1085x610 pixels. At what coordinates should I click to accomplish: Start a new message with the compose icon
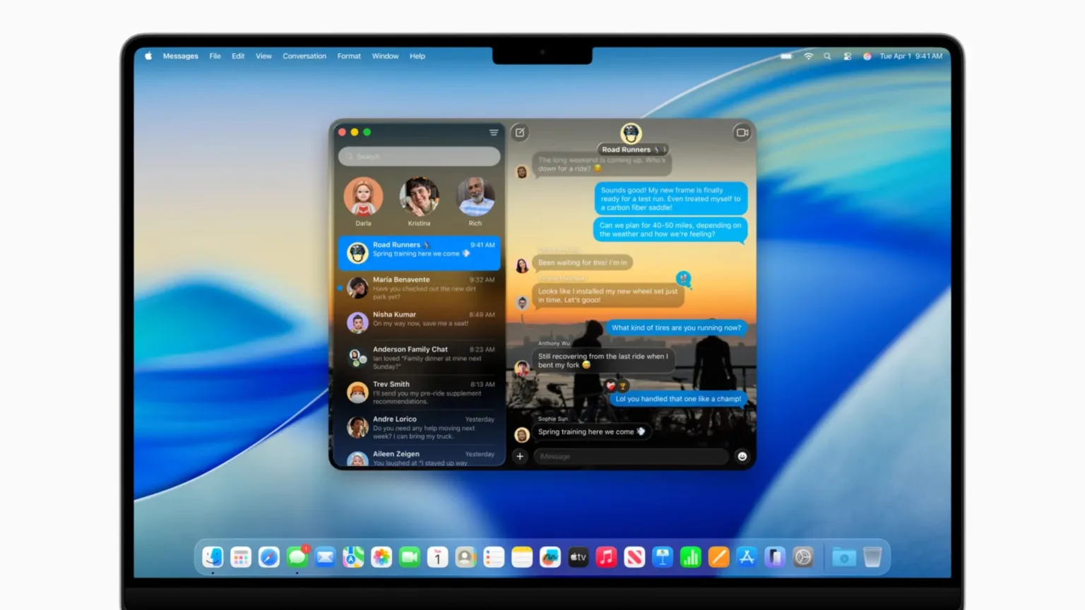520,133
